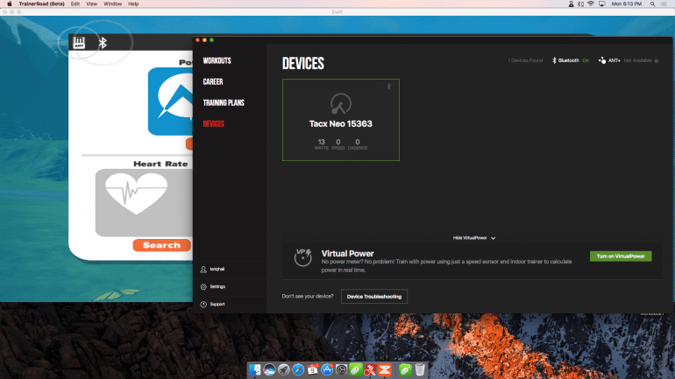This screenshot has height=379, width=675.
Task: Open the Workouts section in the TrainerRoad sidebar
Action: pyautogui.click(x=217, y=60)
